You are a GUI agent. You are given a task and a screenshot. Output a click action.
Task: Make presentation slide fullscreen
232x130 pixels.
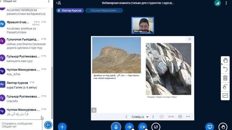[x=190, y=39]
